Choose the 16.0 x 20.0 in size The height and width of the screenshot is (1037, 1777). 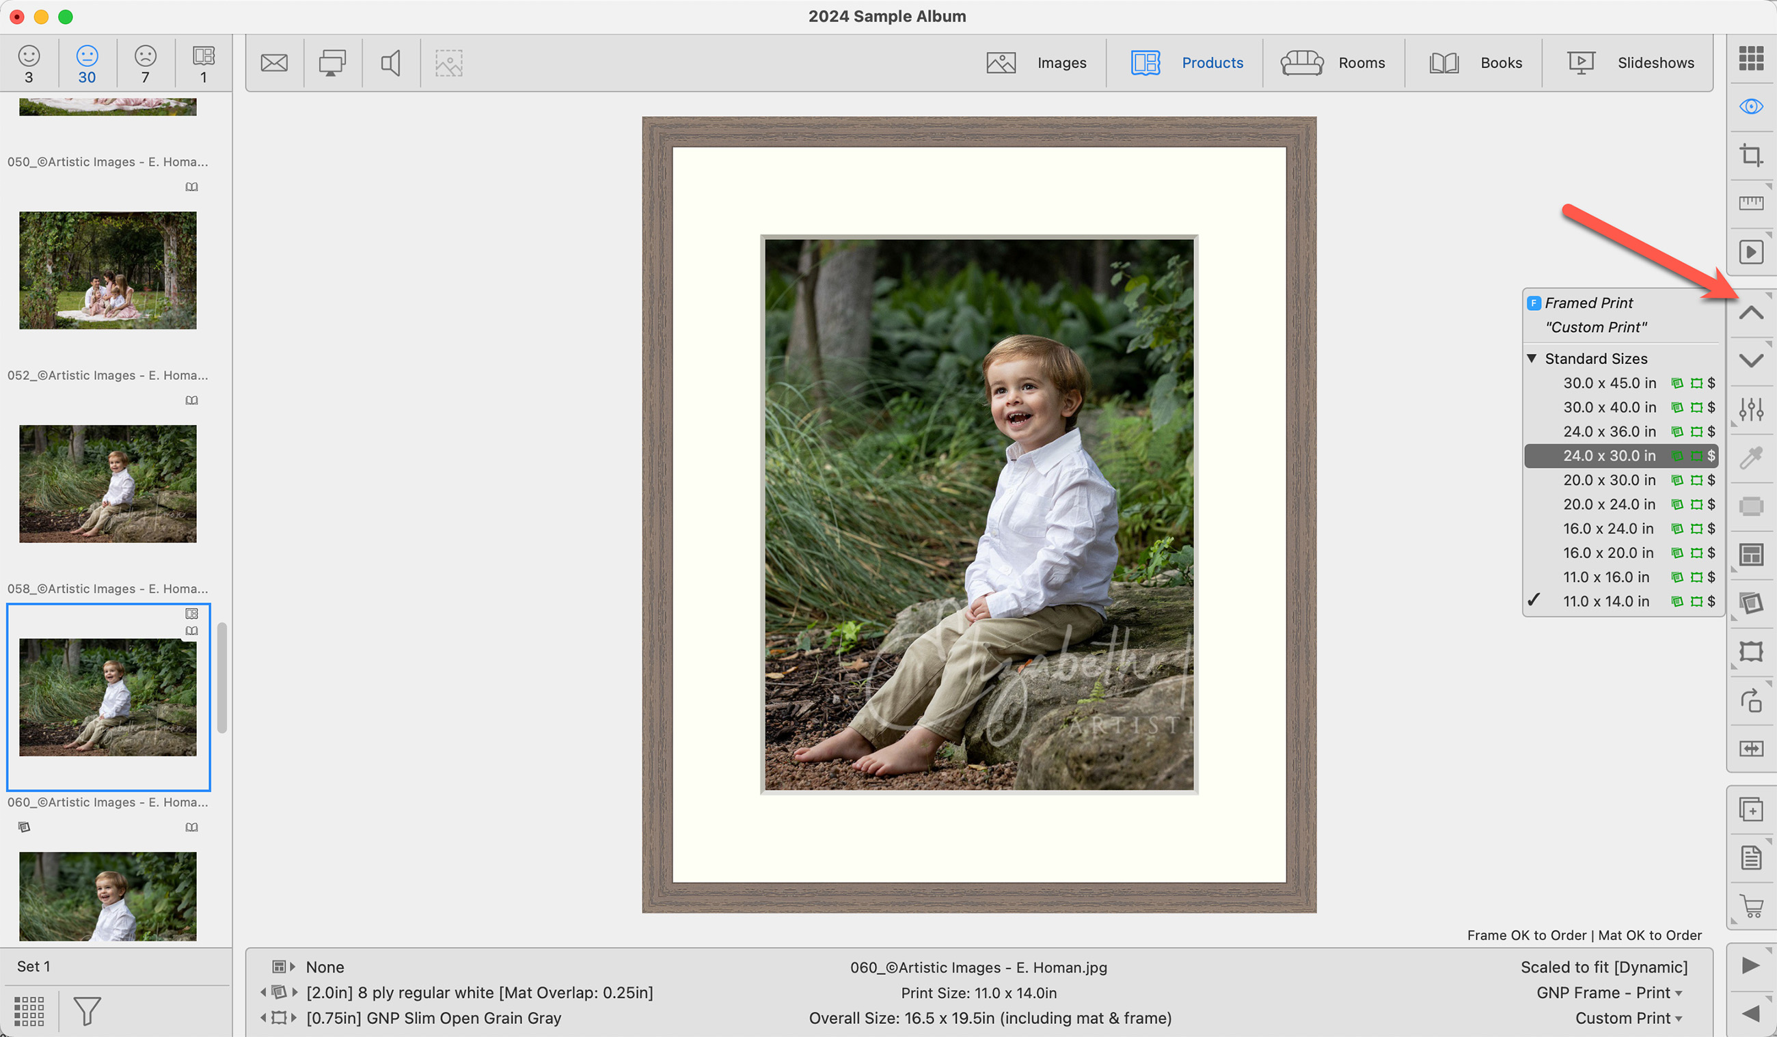coord(1608,553)
